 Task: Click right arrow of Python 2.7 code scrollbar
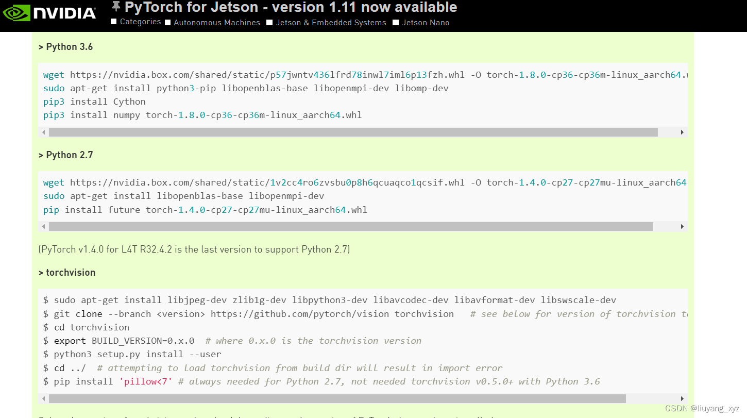[682, 227]
